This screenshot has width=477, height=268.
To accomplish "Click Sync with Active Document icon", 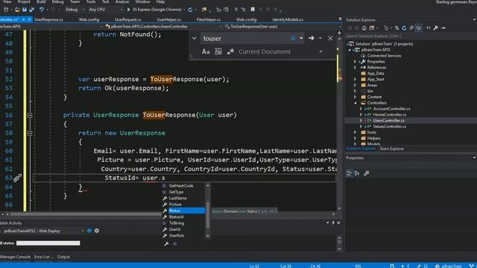I will click(x=397, y=28).
